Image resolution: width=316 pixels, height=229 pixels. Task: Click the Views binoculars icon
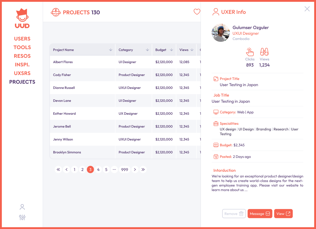[264, 52]
